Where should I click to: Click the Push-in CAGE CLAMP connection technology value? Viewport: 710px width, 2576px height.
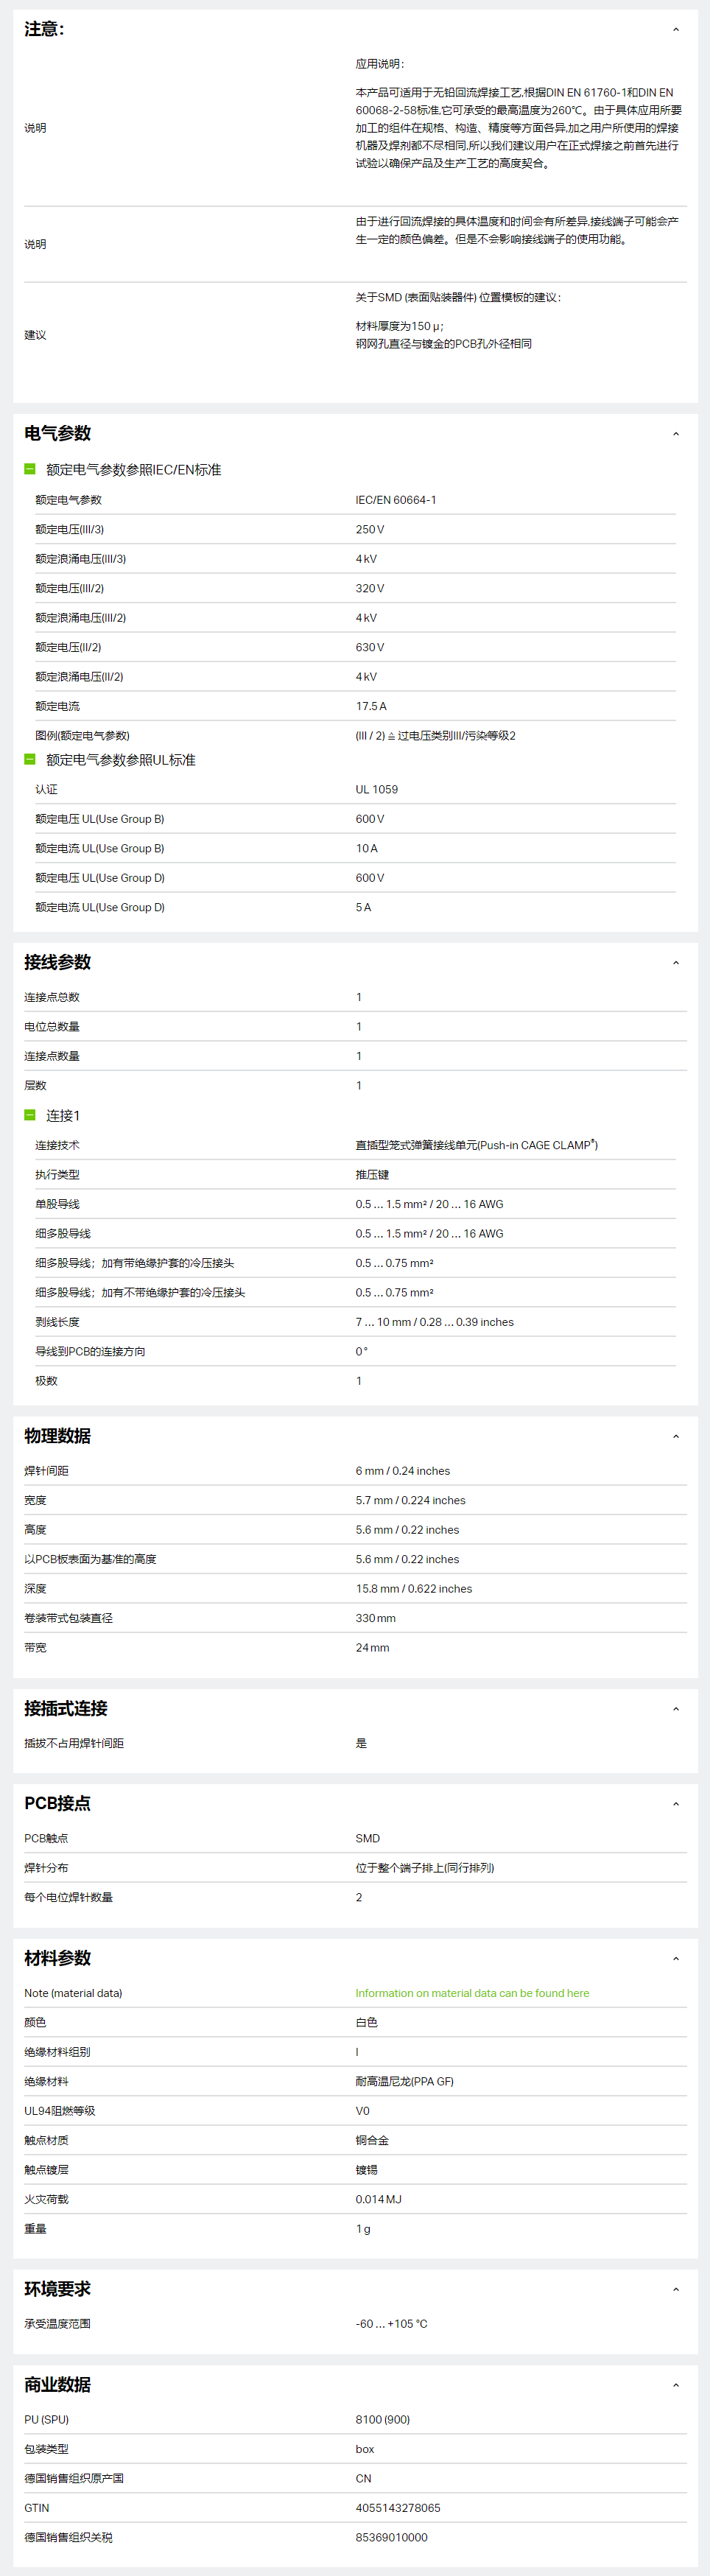477,1145
